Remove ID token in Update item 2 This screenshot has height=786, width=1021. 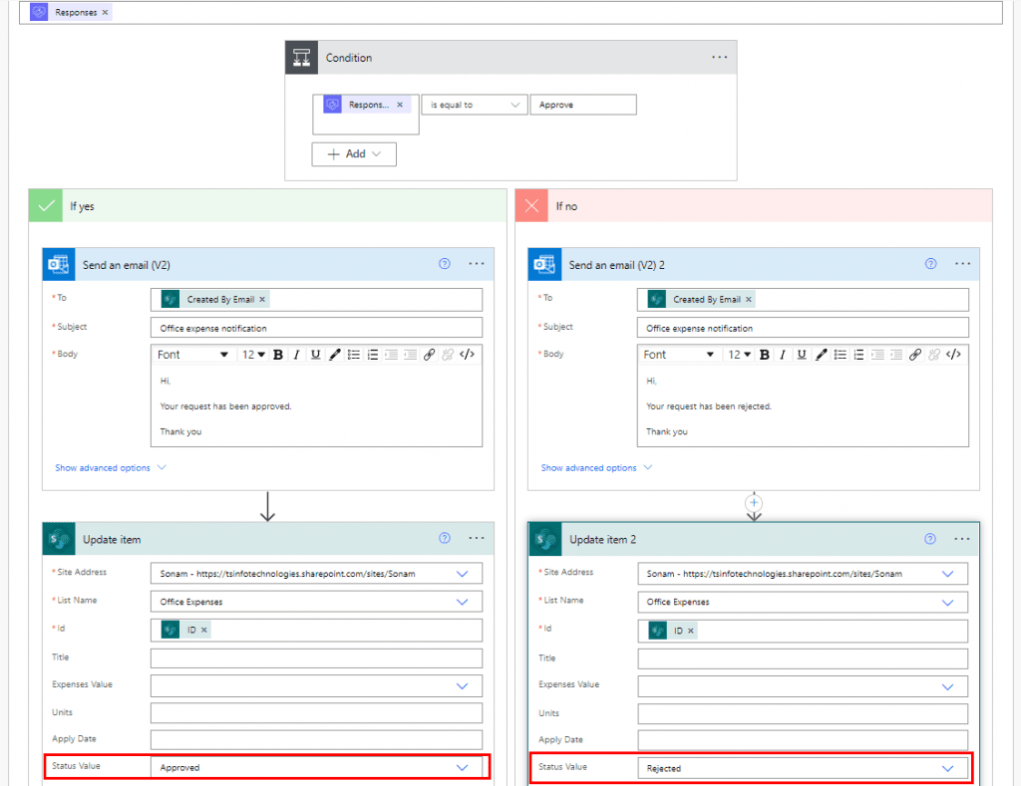(691, 631)
